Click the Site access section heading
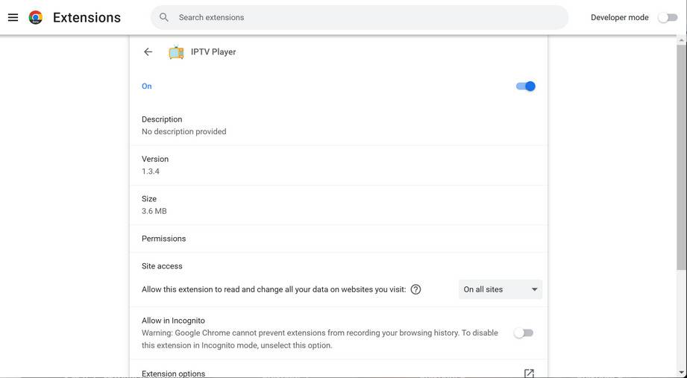 tap(162, 266)
